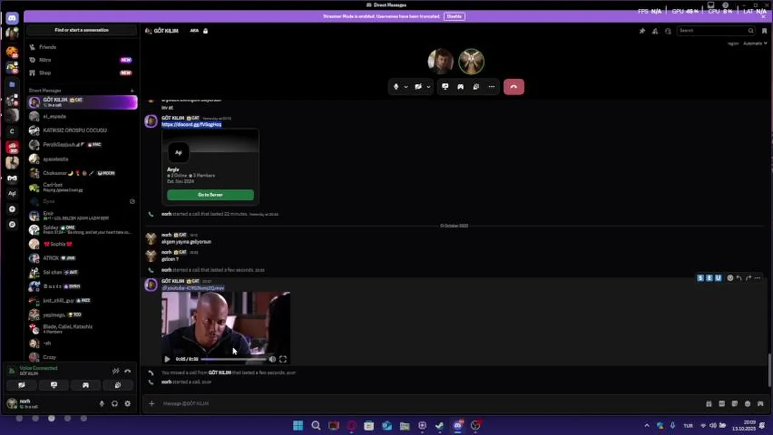Deafen audio in the user panel

tap(114, 404)
